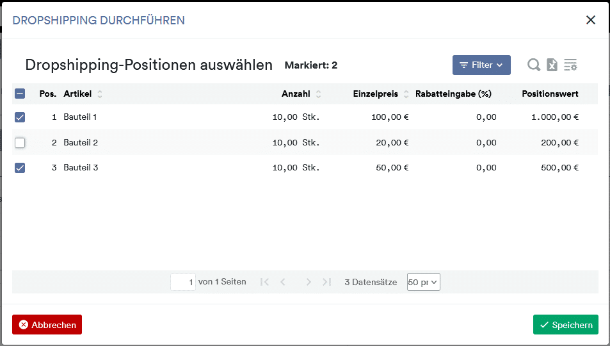
Task: Jump to last page arrow icon
Action: pyautogui.click(x=327, y=282)
